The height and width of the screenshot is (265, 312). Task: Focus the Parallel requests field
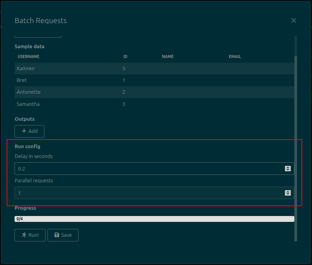154,193
